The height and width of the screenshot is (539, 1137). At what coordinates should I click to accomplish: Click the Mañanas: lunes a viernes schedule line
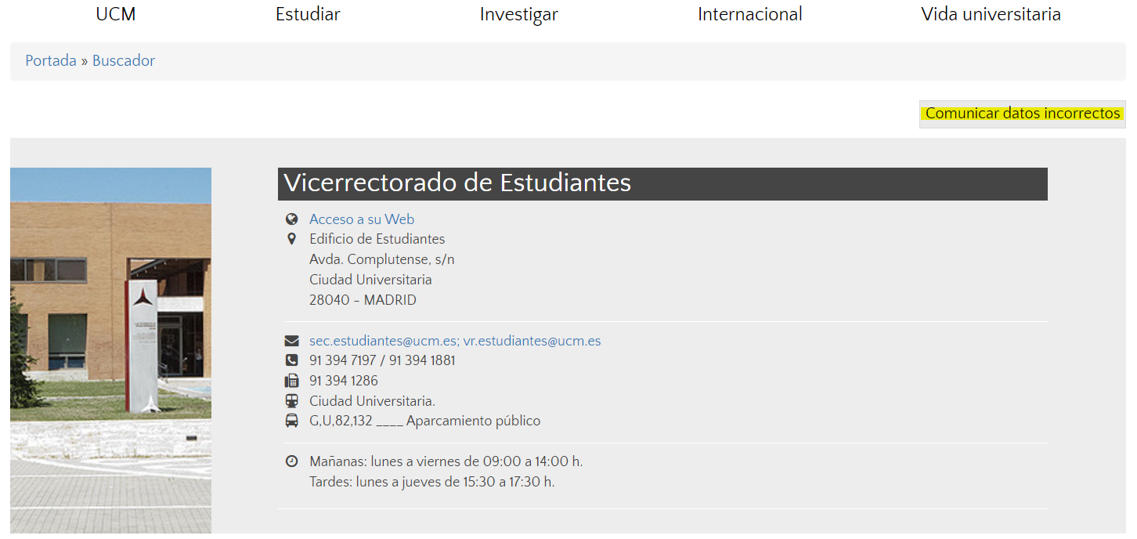pyautogui.click(x=446, y=461)
